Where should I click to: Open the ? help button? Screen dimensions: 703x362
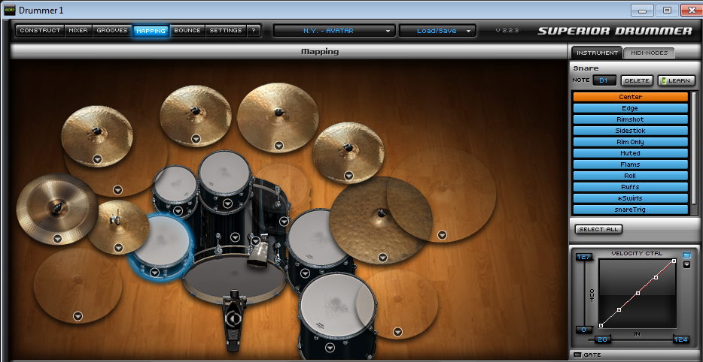[x=254, y=31]
